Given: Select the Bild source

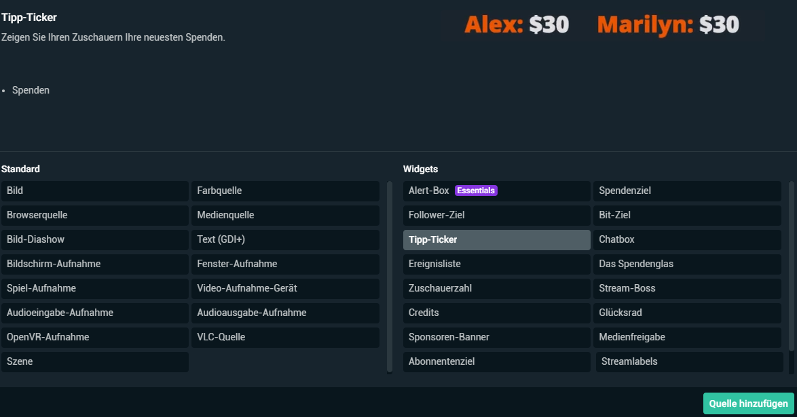Looking at the screenshot, I should 94,191.
